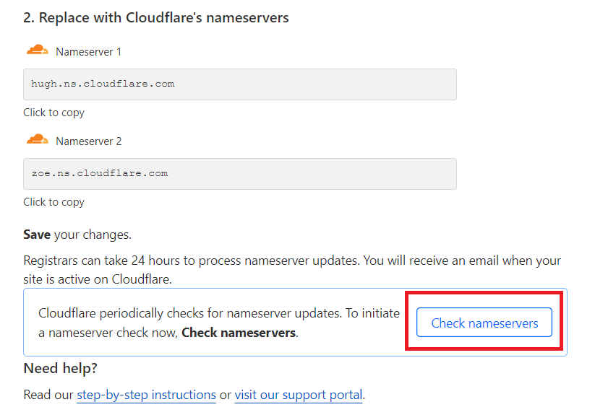Click the 'Nameserver 2' label
Screen dimensions: 595x420
click(x=88, y=141)
